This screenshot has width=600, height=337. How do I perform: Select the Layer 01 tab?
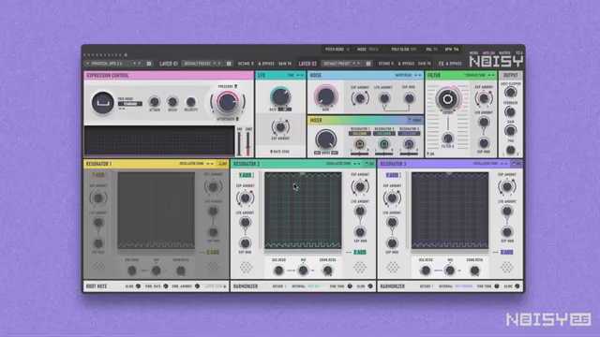click(169, 64)
